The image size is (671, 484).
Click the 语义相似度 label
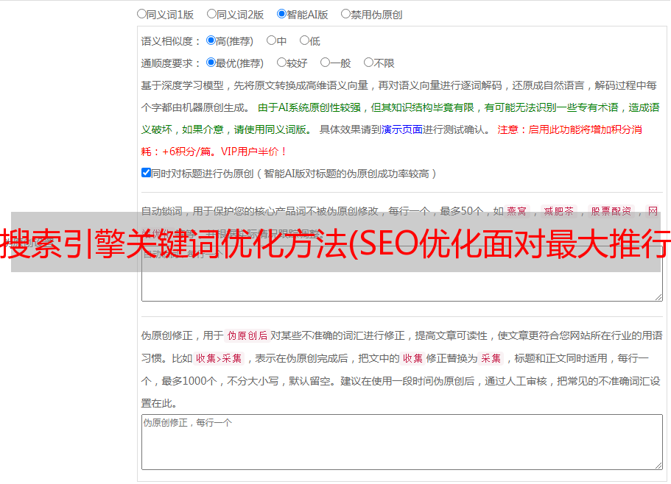tap(170, 41)
